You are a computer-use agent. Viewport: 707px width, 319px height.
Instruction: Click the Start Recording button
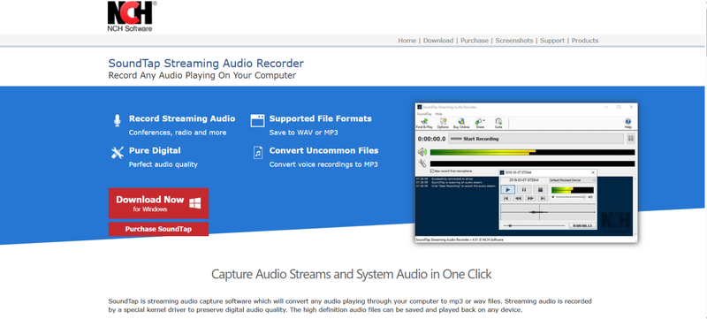(x=536, y=139)
